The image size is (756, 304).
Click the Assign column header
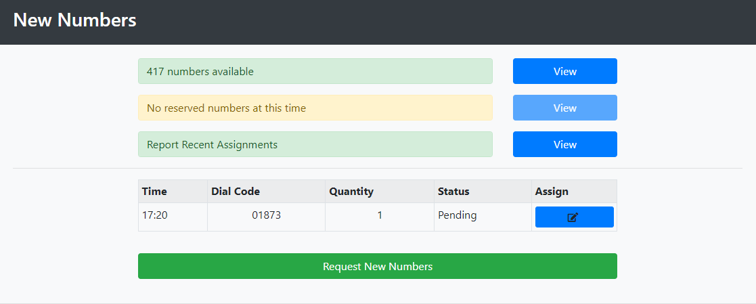click(574, 192)
